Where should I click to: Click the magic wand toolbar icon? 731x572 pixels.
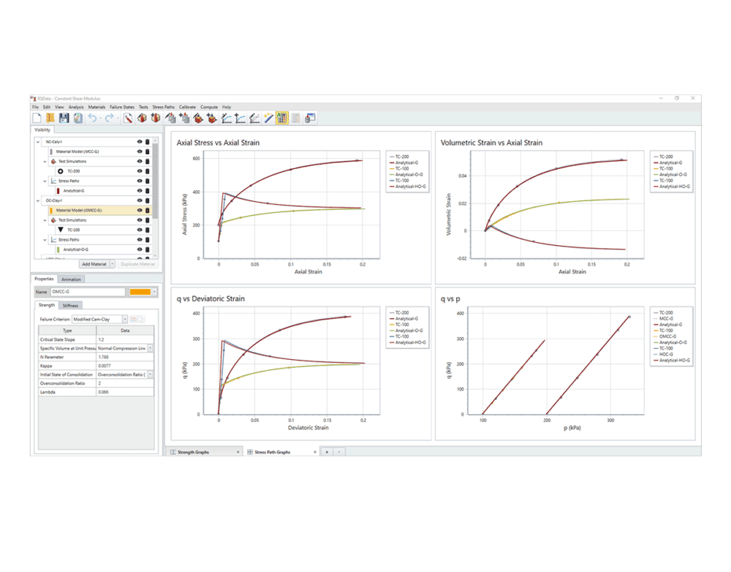[268, 118]
